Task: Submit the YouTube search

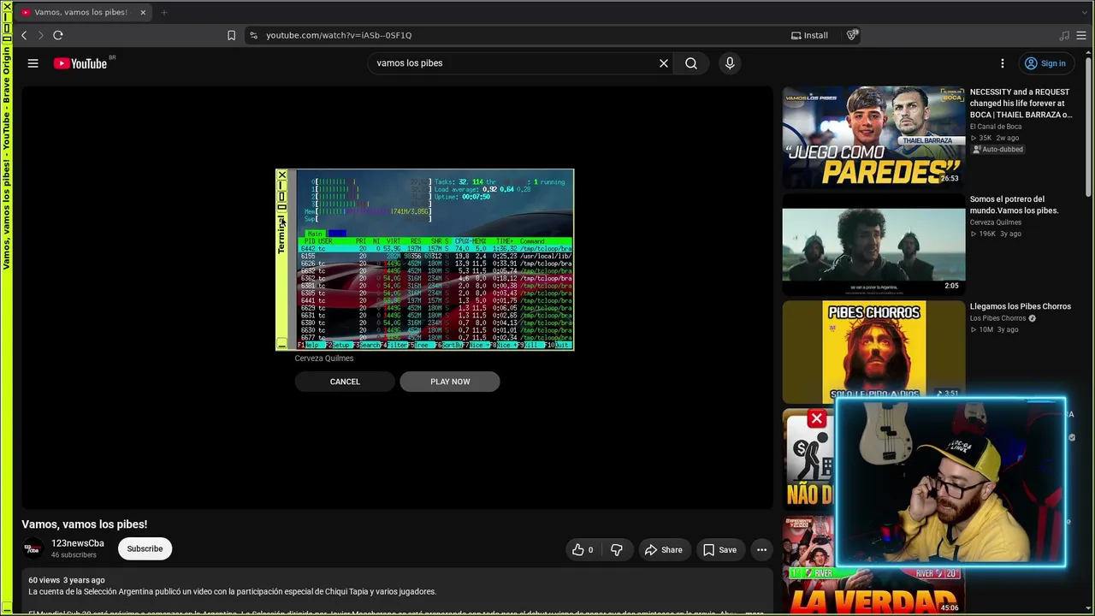Action: 691,63
